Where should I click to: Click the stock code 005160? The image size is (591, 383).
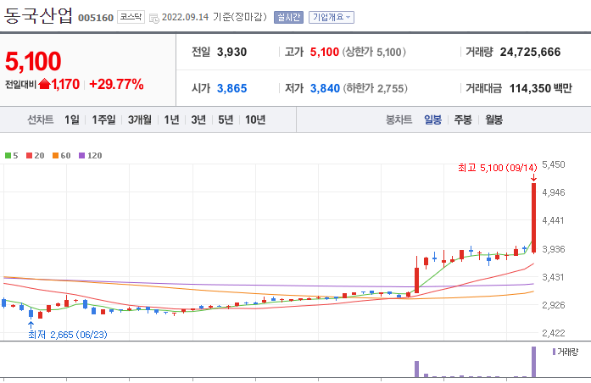click(x=96, y=18)
